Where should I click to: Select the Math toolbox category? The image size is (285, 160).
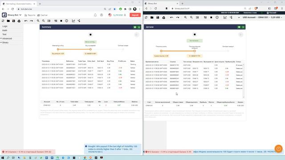[5, 30]
